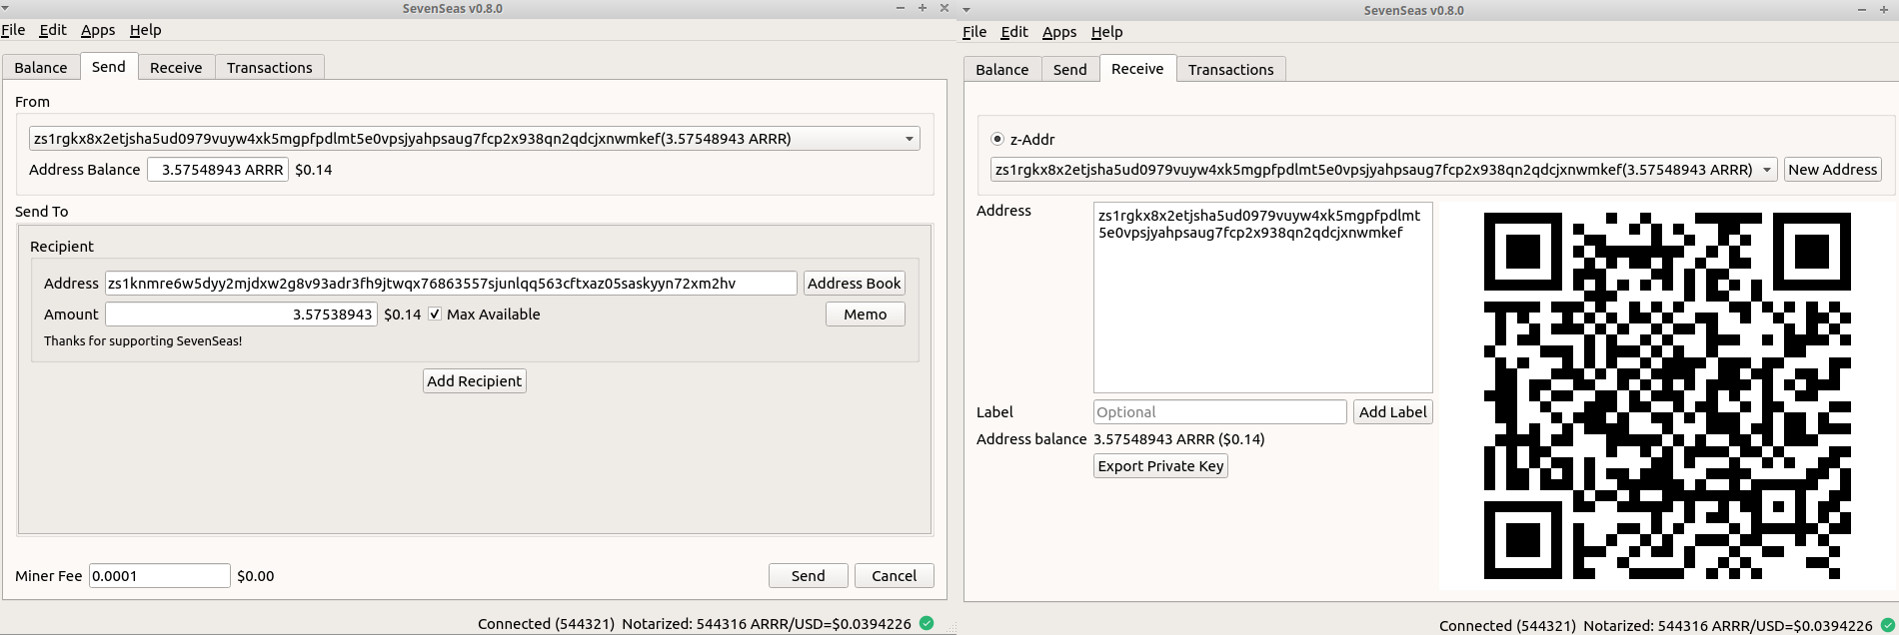Viewport: 1899px width, 635px height.
Task: Switch to Send tab in right window
Action: coord(1070,70)
